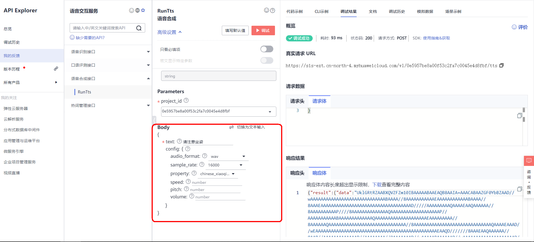534x242 pixels.
Task: Copy the request body content
Action: (519, 116)
